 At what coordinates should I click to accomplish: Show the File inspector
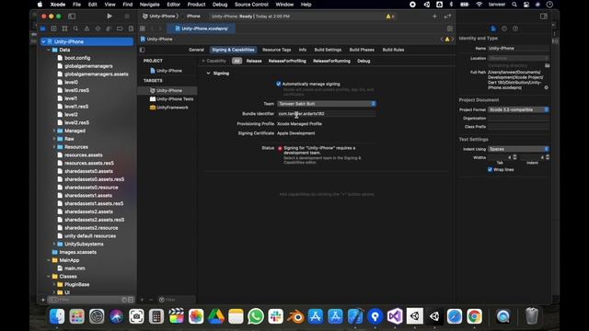[493, 29]
